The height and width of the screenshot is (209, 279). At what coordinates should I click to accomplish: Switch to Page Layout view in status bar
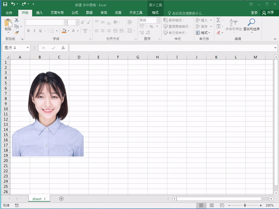tap(211, 205)
